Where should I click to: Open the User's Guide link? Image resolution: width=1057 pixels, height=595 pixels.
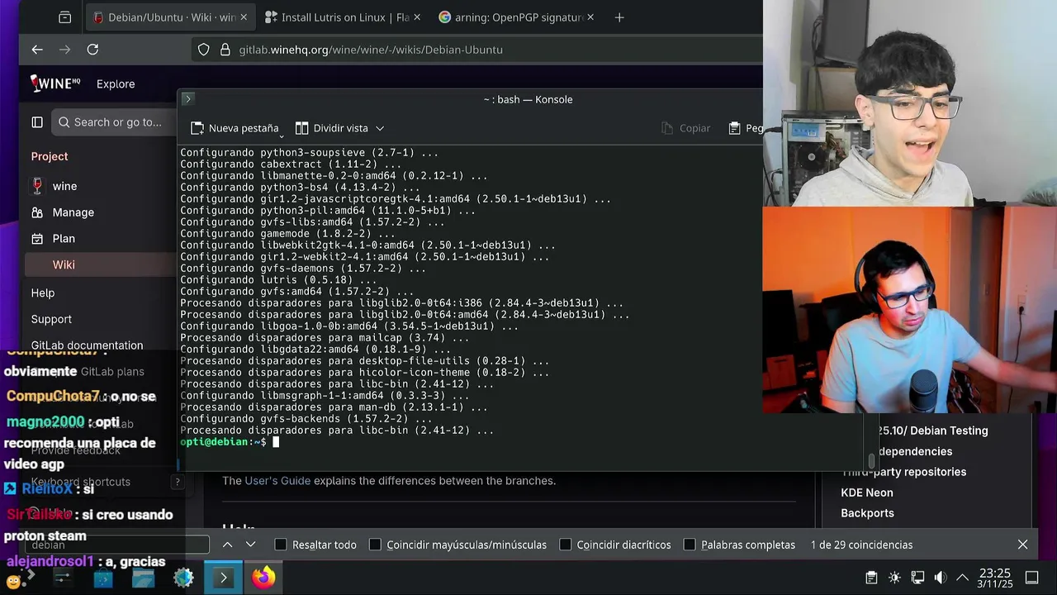click(x=277, y=481)
